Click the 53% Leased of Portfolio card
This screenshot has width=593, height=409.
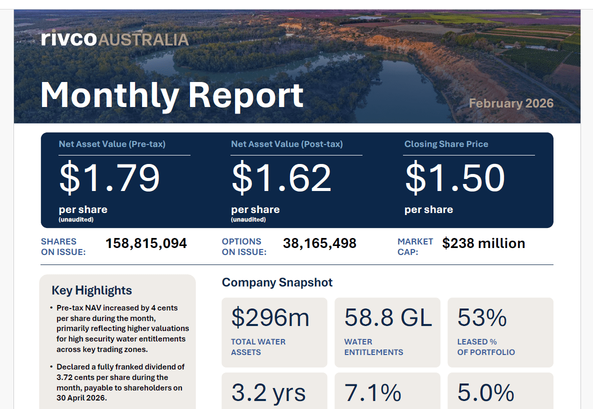(x=500, y=332)
